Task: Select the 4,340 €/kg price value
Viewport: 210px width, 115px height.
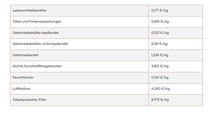Action: click(x=160, y=89)
